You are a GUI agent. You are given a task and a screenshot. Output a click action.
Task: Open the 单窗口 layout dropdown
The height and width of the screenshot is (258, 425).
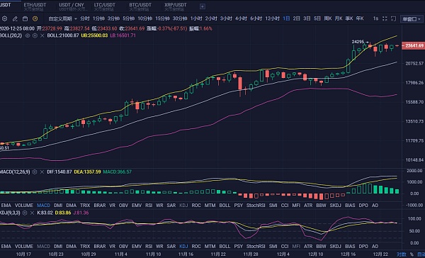click(x=412, y=19)
